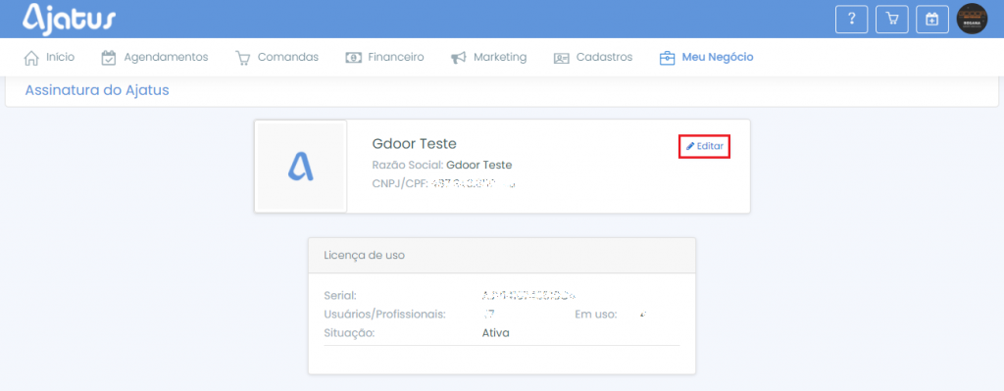Click the money icon beside Financeiro
Viewport: 1004px width, 391px height.
[353, 58]
